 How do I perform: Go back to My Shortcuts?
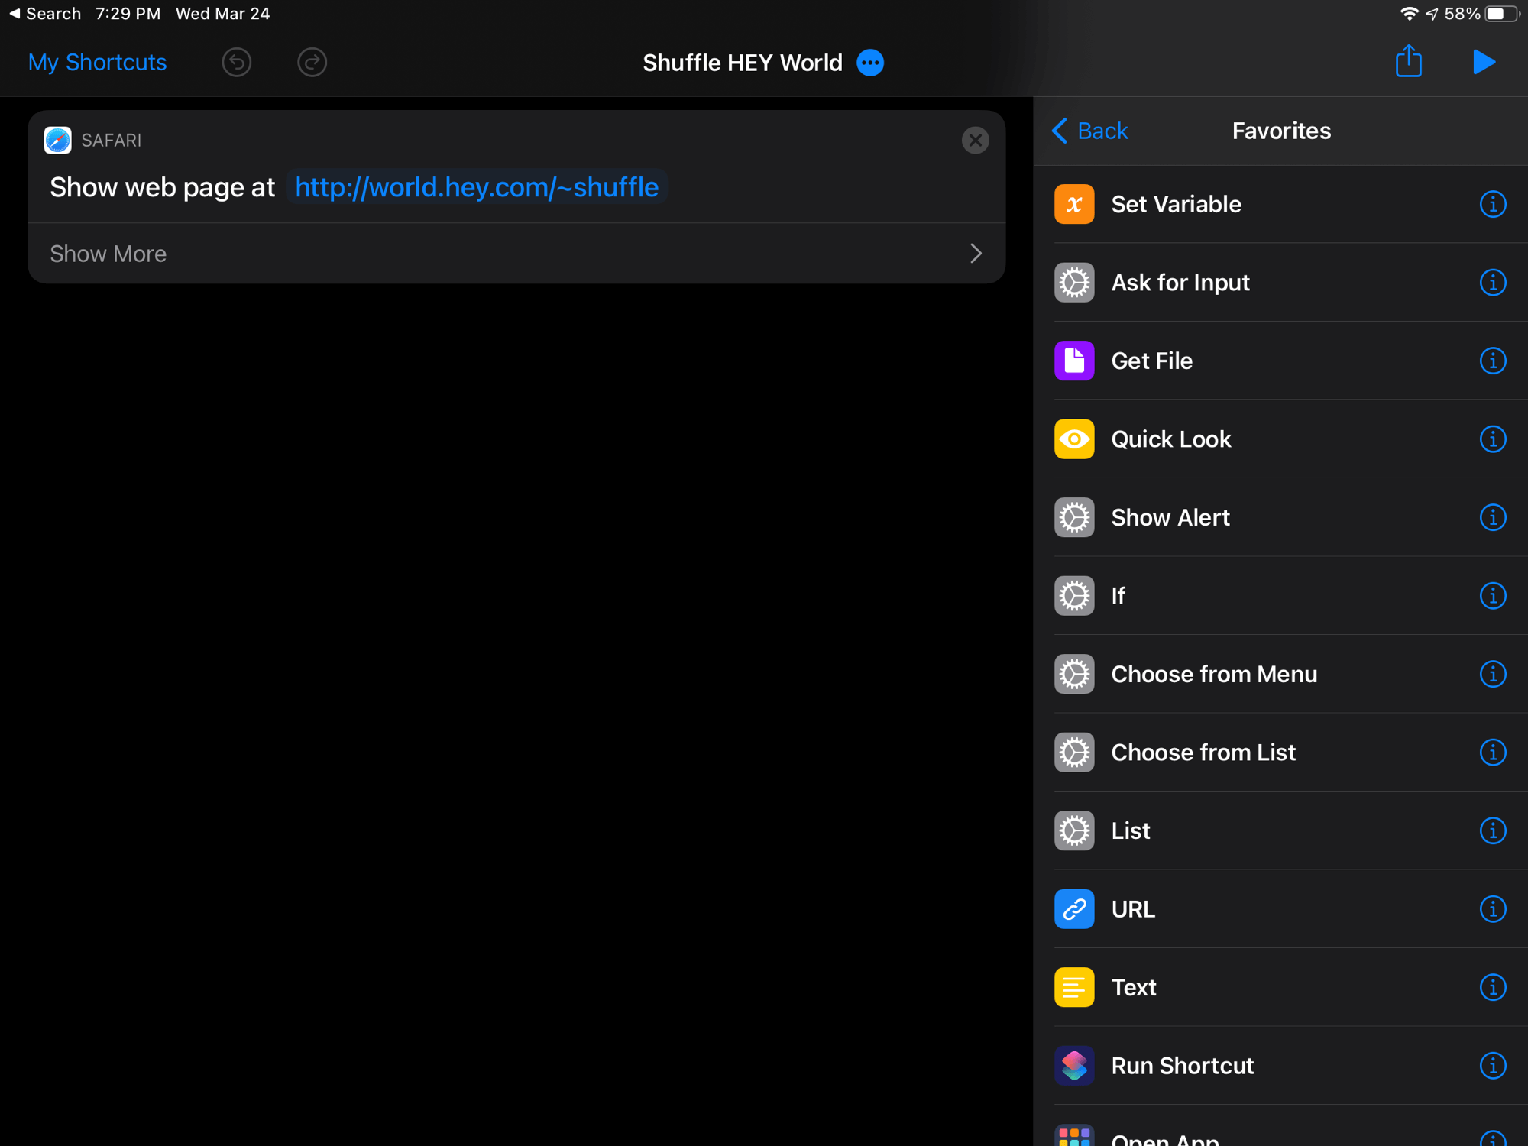(x=97, y=62)
